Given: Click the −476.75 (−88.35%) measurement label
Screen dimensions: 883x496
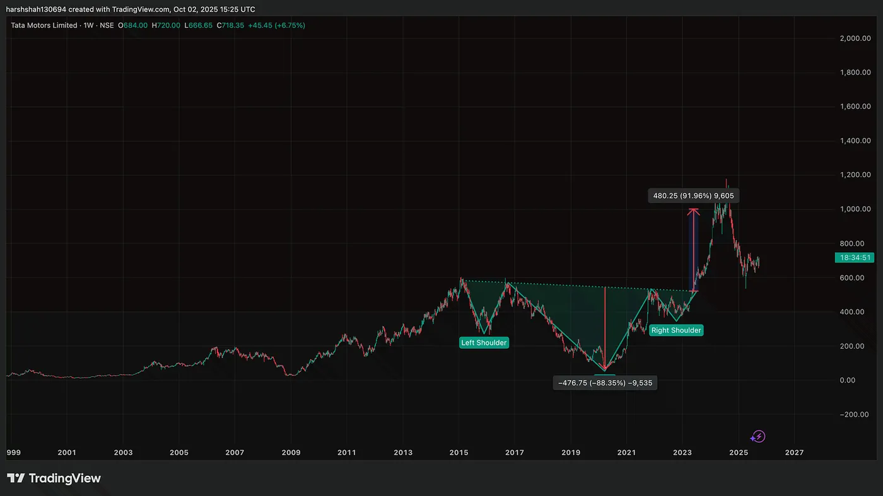Looking at the screenshot, I should click(605, 383).
